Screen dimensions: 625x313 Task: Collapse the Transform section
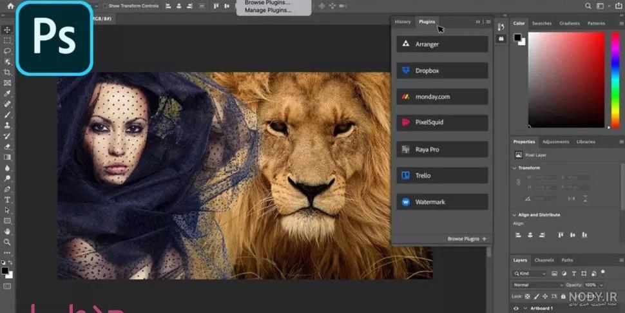pyautogui.click(x=514, y=168)
